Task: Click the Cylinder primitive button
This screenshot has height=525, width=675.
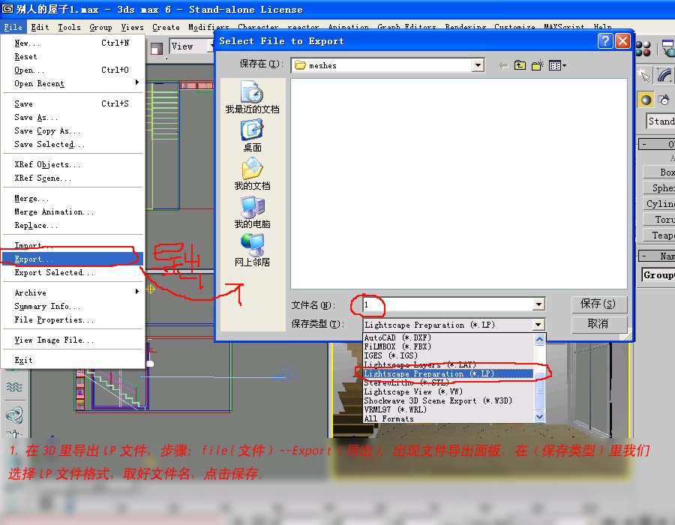Action: click(659, 203)
